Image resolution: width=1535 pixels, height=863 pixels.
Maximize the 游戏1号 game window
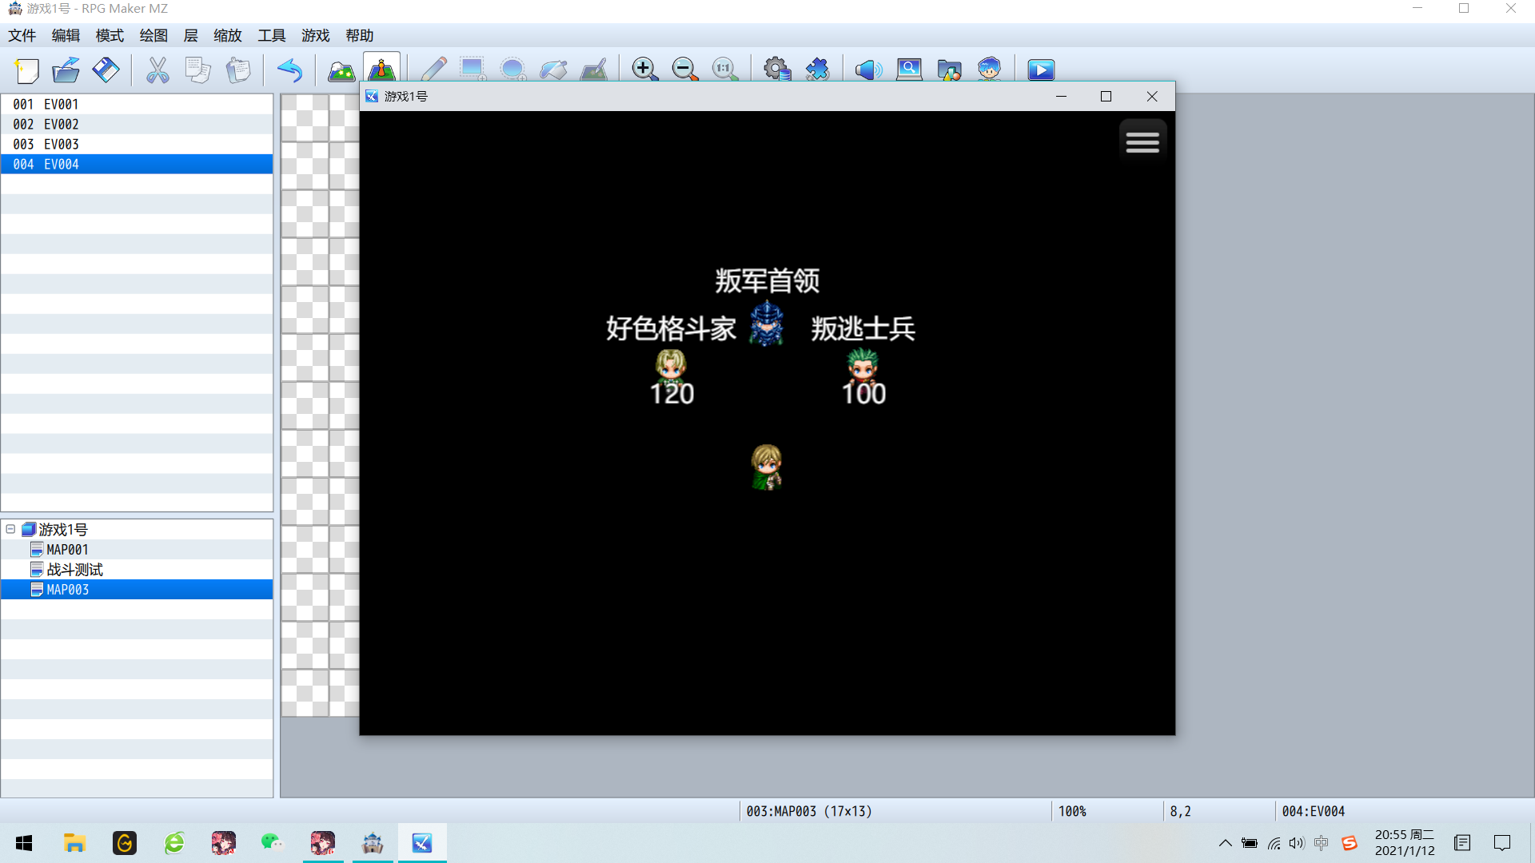click(x=1106, y=96)
